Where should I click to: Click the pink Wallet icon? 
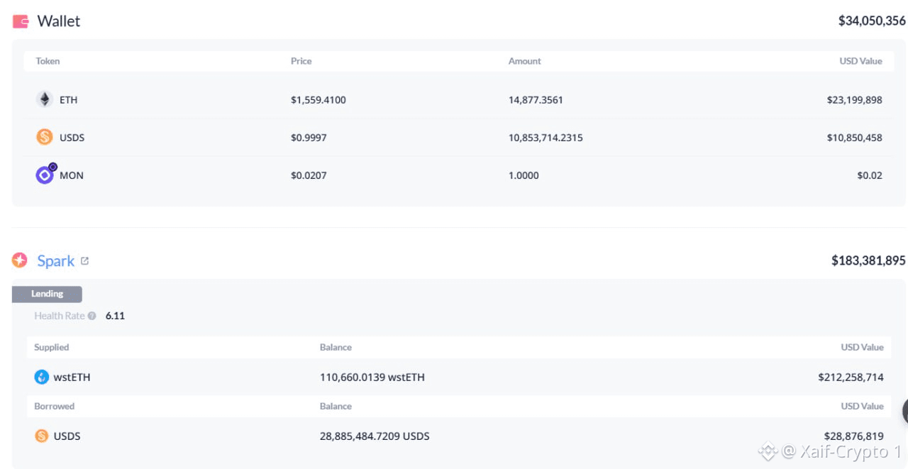pos(21,21)
